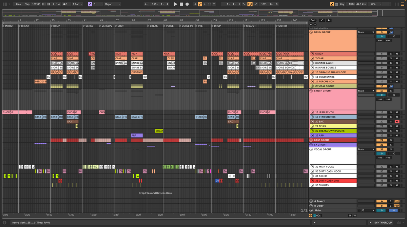Toggle the A Reverb Post button
407x227 pixels.
[396, 201]
